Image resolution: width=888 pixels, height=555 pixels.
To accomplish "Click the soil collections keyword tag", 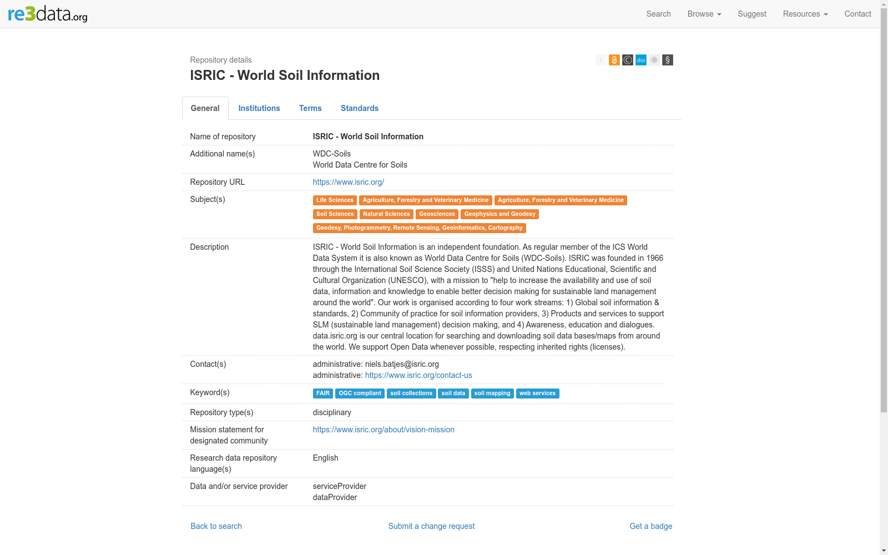I will [411, 393].
